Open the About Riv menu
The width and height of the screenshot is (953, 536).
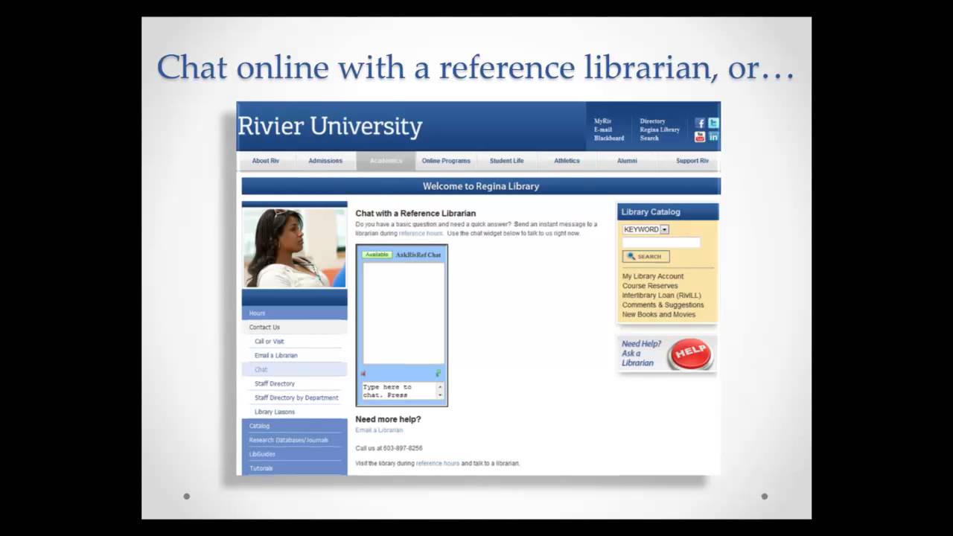pyautogui.click(x=266, y=161)
